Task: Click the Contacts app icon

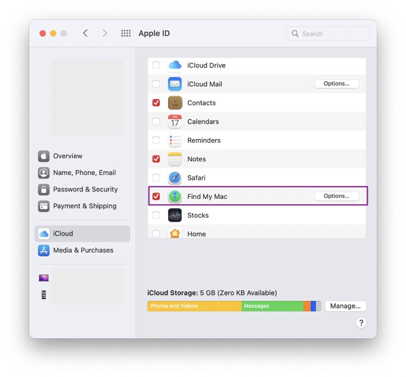Action: click(x=175, y=103)
